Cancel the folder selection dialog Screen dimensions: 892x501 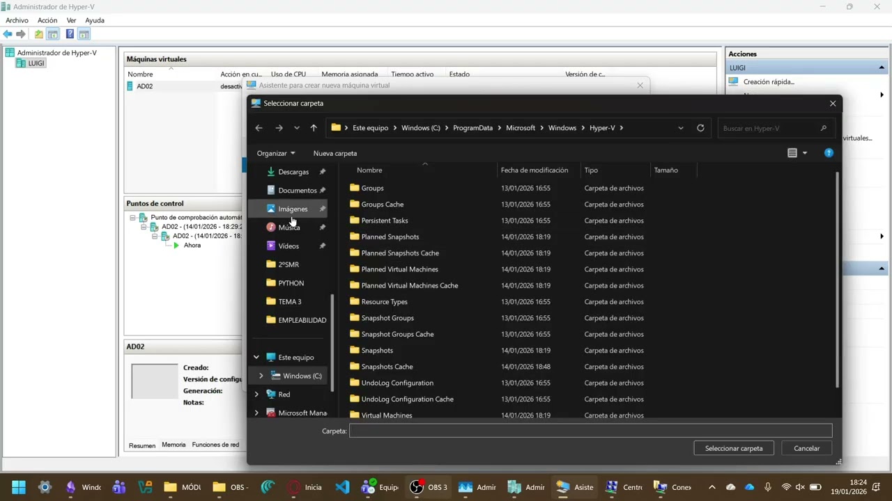[806, 448]
